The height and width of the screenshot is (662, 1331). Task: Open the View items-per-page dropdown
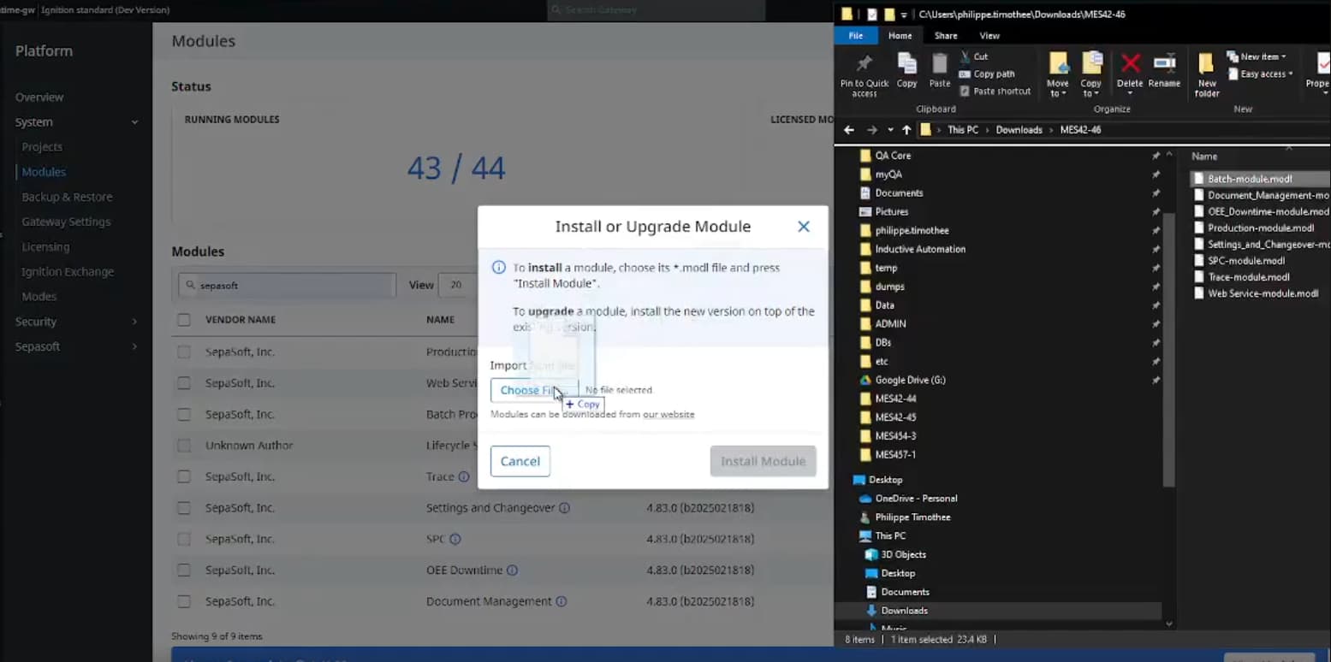458,285
